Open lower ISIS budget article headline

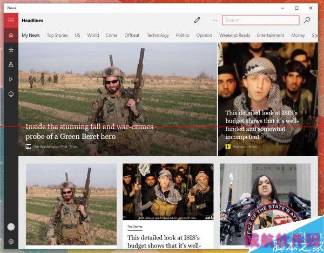pos(164,242)
